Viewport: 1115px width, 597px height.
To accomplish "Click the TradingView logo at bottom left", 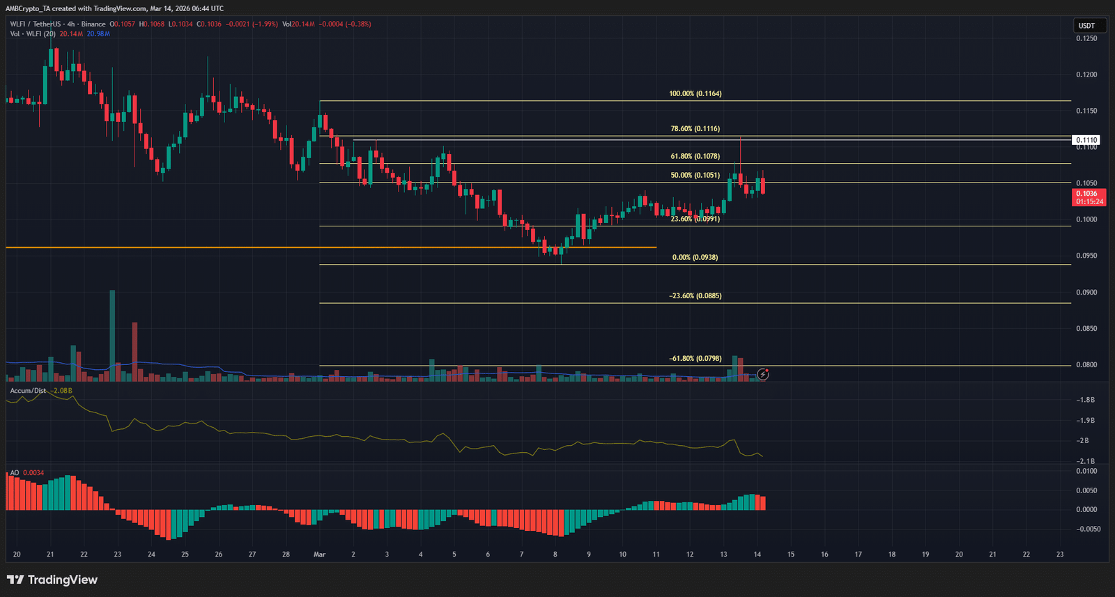I will [52, 580].
